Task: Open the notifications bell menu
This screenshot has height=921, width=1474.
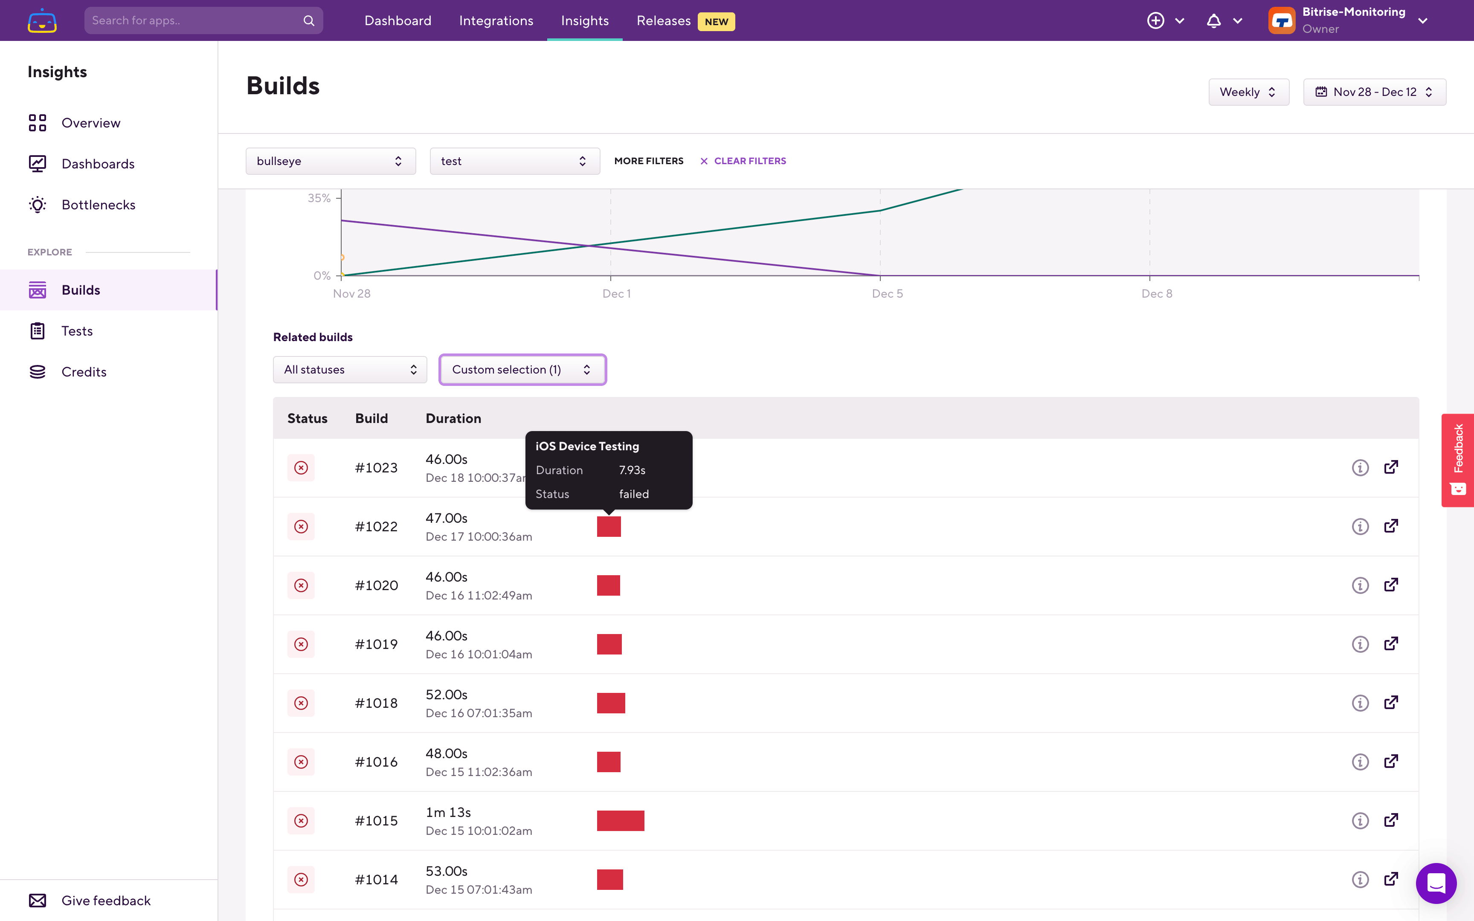Action: pos(1213,21)
